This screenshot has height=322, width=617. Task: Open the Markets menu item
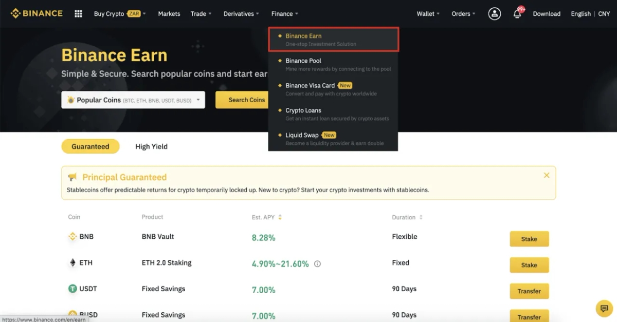169,14
